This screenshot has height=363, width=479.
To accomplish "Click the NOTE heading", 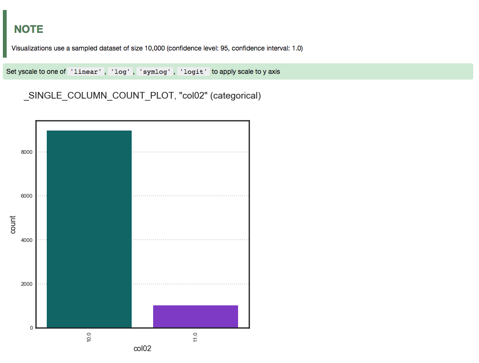I will (29, 29).
